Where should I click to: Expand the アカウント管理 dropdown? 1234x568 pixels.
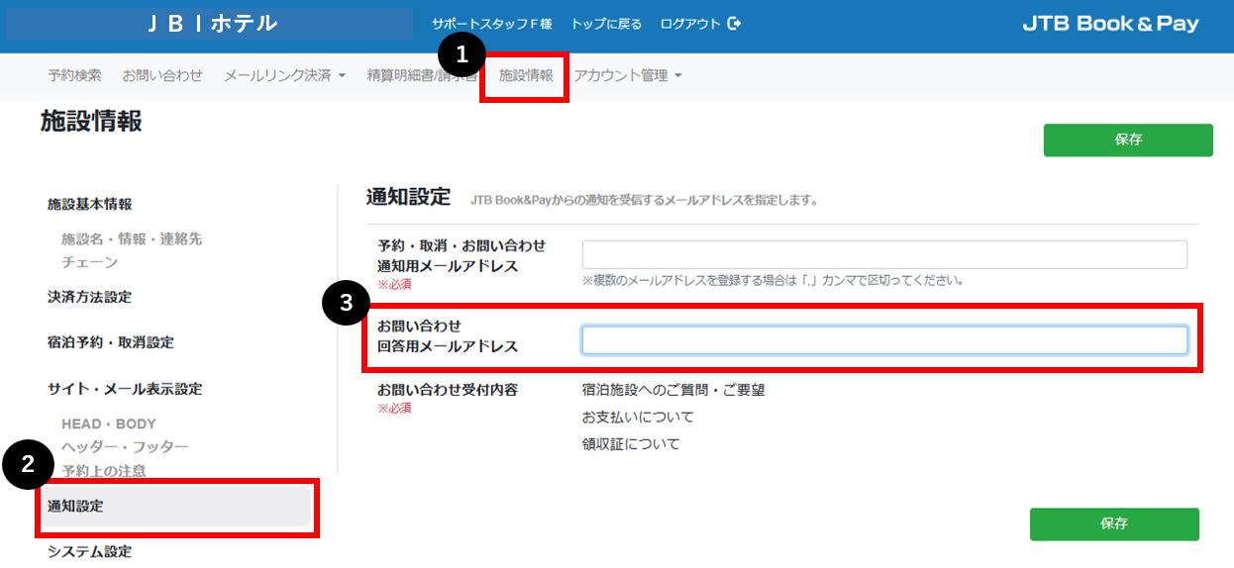pyautogui.click(x=628, y=75)
